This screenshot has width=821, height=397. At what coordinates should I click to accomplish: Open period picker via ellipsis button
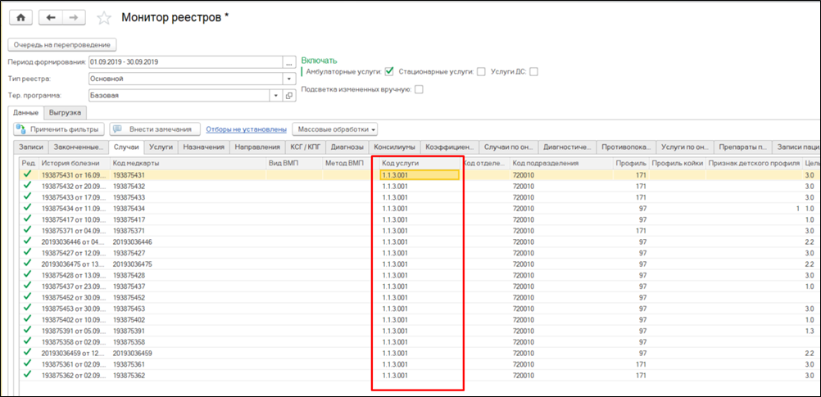point(288,62)
